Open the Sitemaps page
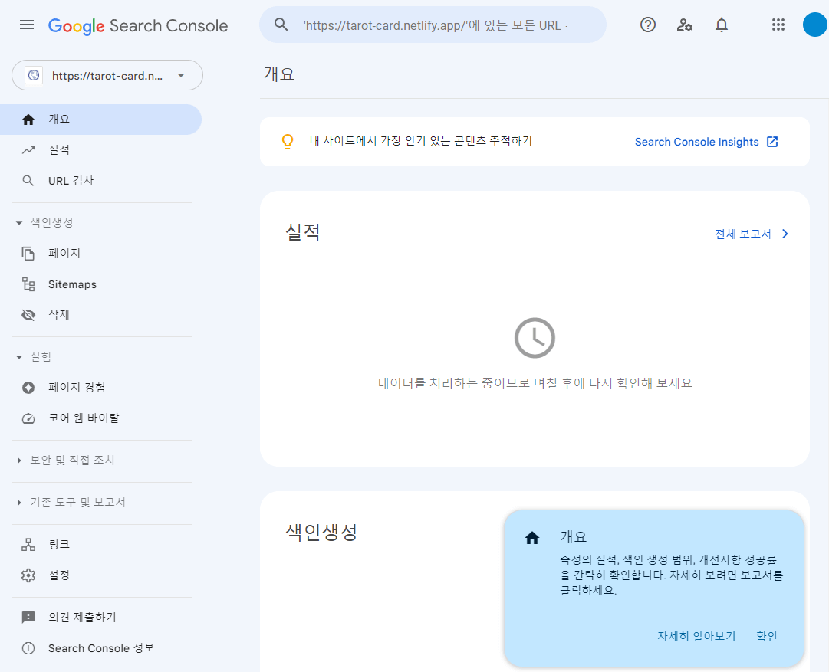This screenshot has width=829, height=672. tap(72, 284)
